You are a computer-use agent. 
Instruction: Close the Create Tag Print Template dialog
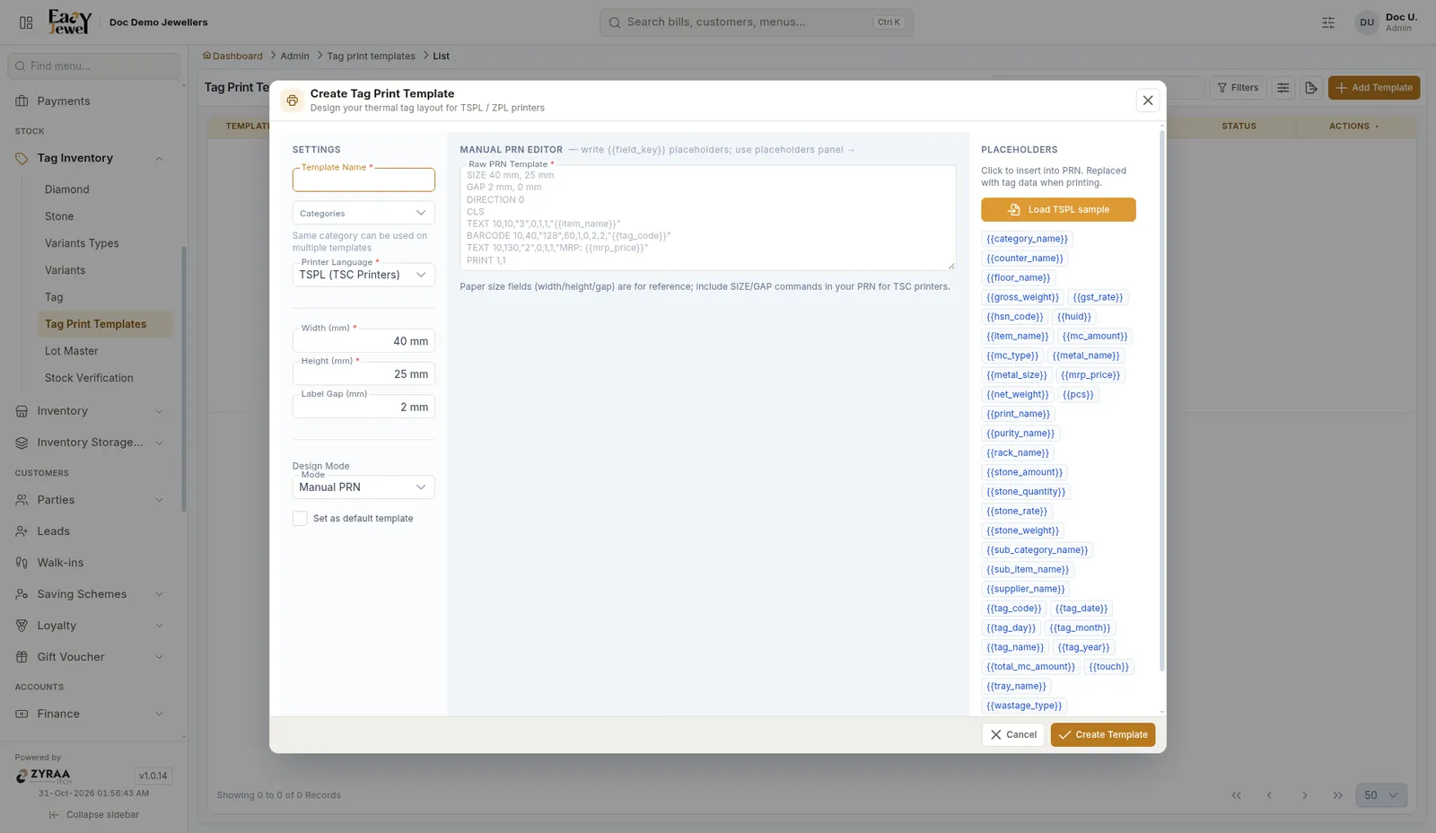point(1148,101)
